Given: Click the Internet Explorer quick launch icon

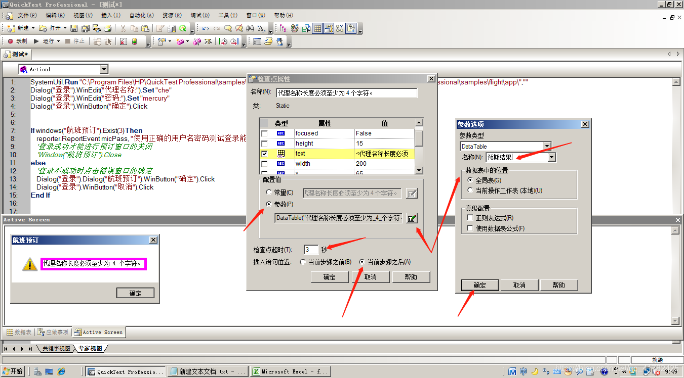Looking at the screenshot, I should point(61,371).
